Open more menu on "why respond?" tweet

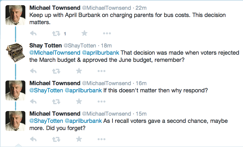click(101, 102)
